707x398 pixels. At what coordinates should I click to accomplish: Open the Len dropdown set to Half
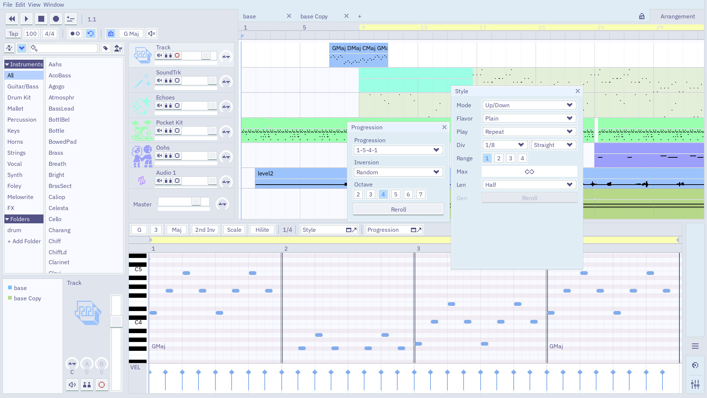point(529,185)
